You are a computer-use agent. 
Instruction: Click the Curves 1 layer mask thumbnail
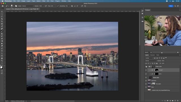(x=156, y=70)
